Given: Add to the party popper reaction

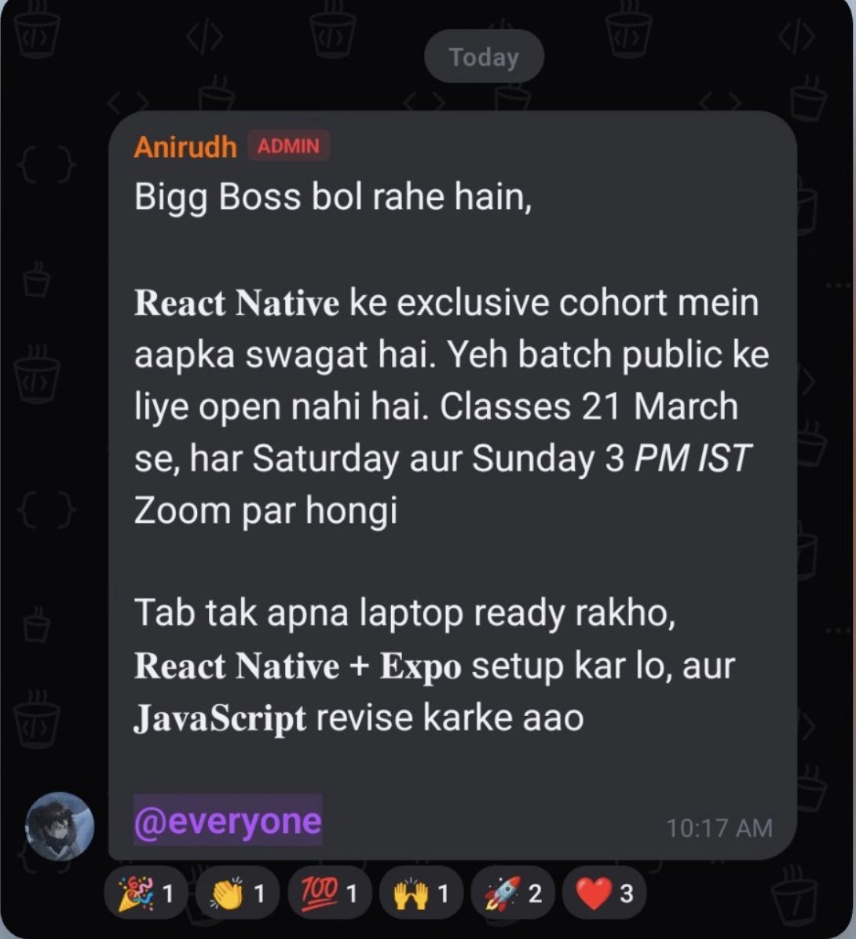Looking at the screenshot, I should 145,893.
